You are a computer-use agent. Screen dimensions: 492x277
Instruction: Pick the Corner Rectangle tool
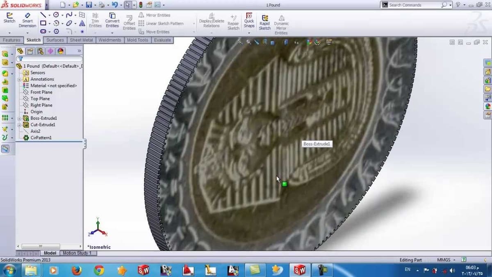(x=43, y=23)
